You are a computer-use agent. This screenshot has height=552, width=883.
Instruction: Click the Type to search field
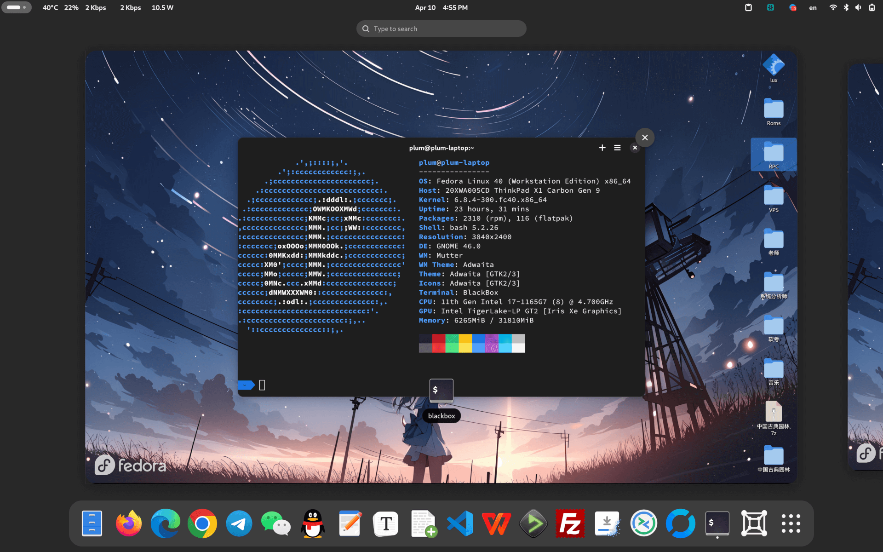tap(441, 28)
